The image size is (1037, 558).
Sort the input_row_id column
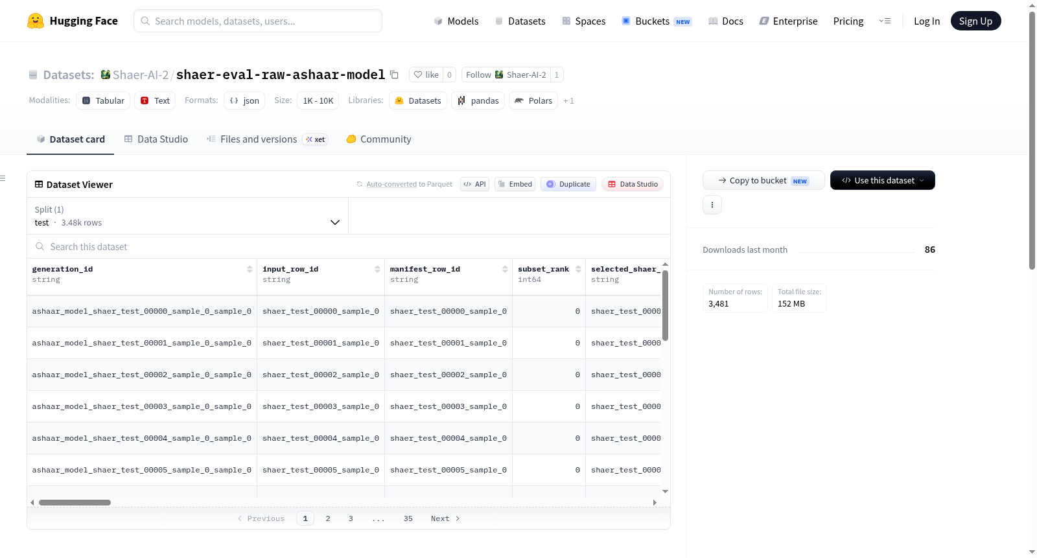pyautogui.click(x=377, y=269)
